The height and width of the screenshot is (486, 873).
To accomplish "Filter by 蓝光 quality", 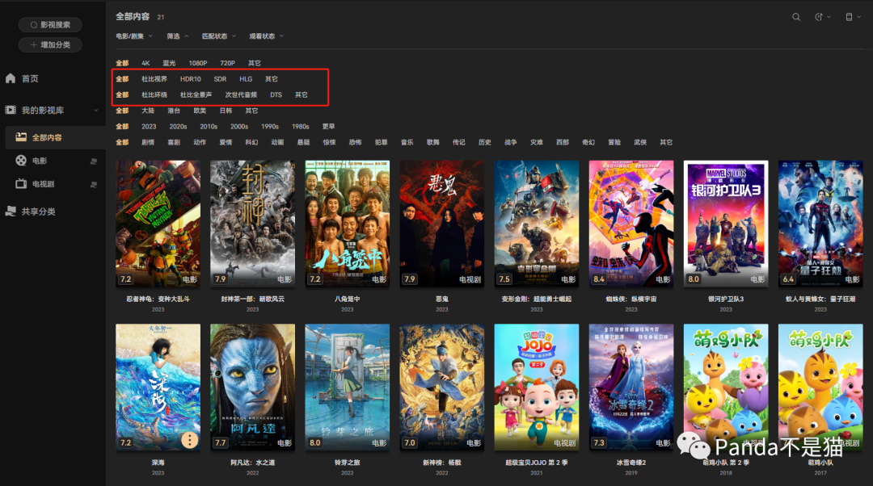I will click(169, 64).
